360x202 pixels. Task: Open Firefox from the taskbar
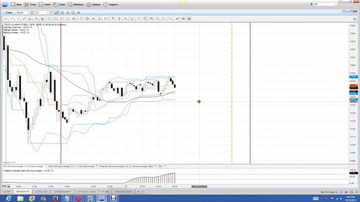tap(55, 198)
